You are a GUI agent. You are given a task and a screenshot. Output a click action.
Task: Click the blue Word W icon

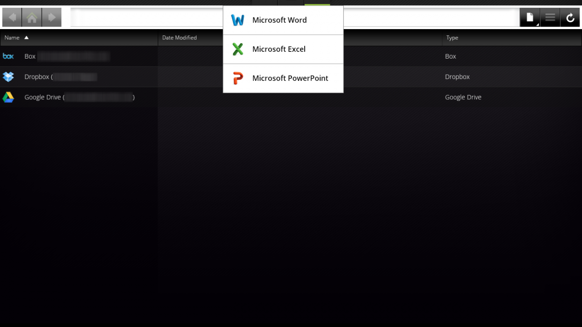click(238, 20)
